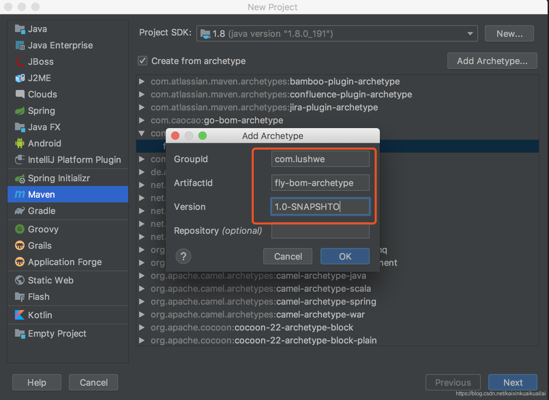Toggle Create from archetype checkbox

click(x=143, y=61)
